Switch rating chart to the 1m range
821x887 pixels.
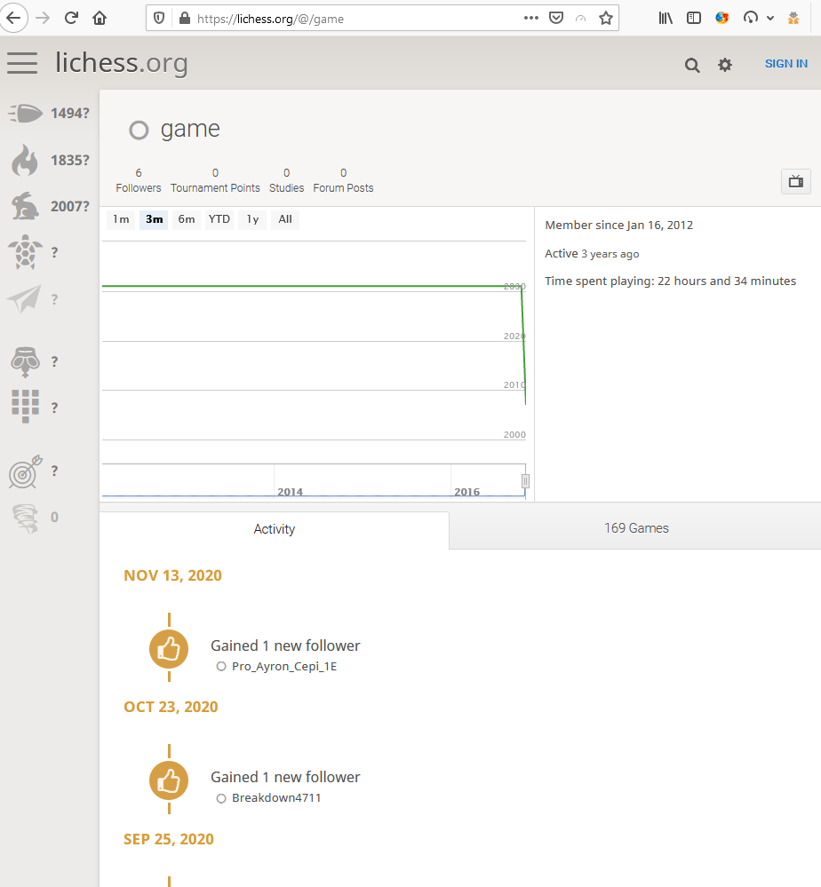(x=121, y=219)
